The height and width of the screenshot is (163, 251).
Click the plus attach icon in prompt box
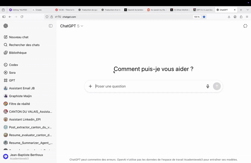tap(90, 86)
